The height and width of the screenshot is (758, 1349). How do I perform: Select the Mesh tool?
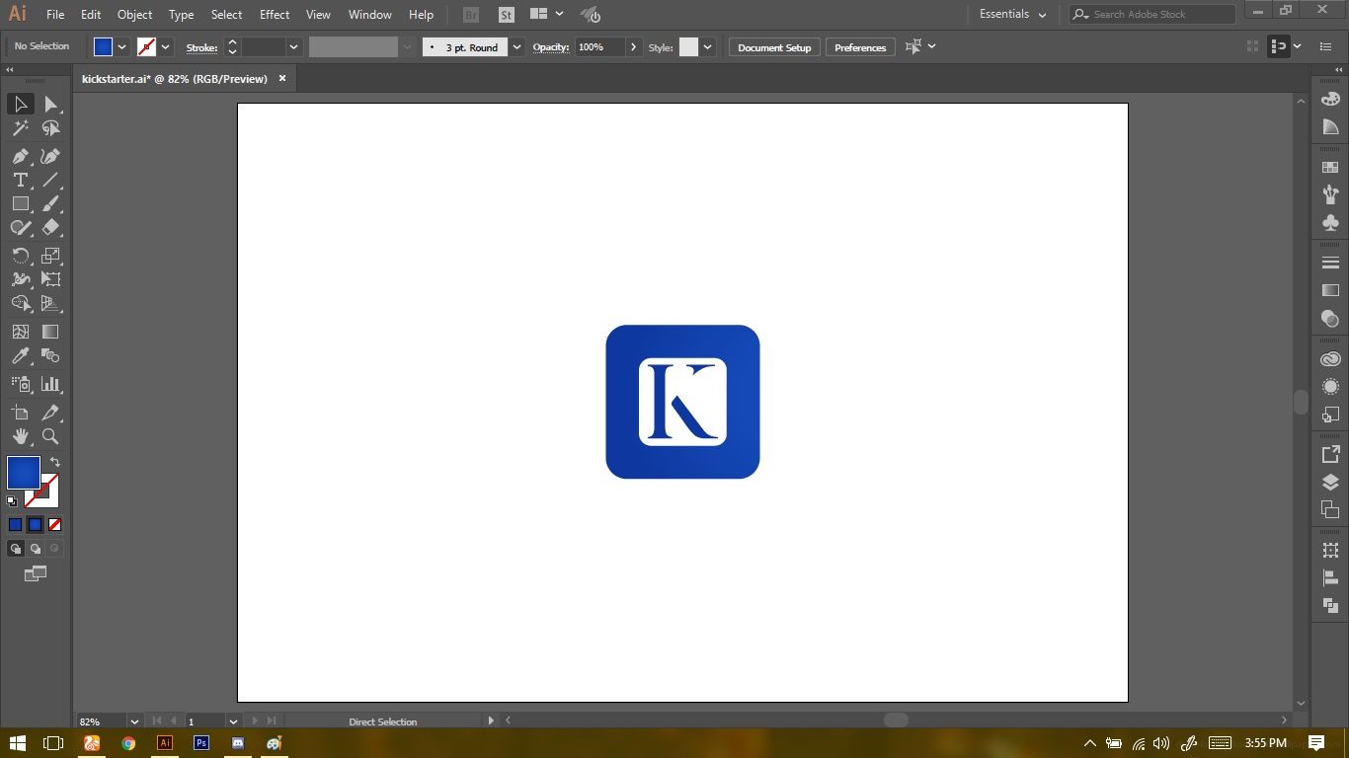coord(20,332)
